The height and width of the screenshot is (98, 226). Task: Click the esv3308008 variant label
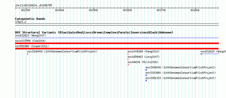click(181, 67)
